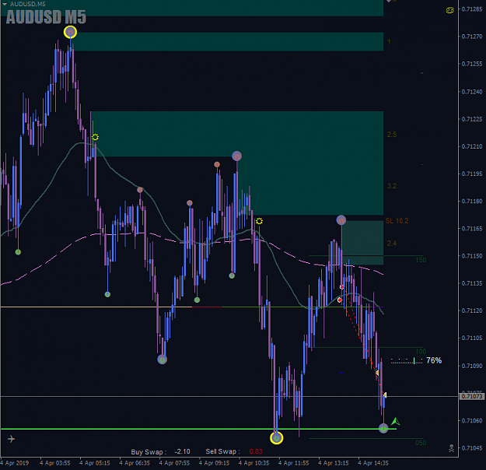Click the orange triangle marker near 0.71090

point(377,373)
